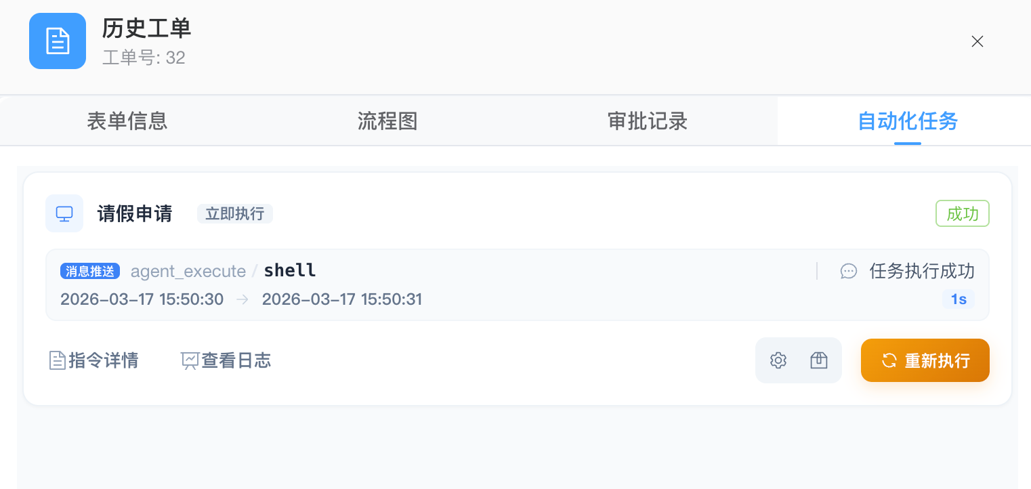1031x489 pixels.
Task: Click the 立即执行 tag beside 请假申请
Action: (234, 213)
